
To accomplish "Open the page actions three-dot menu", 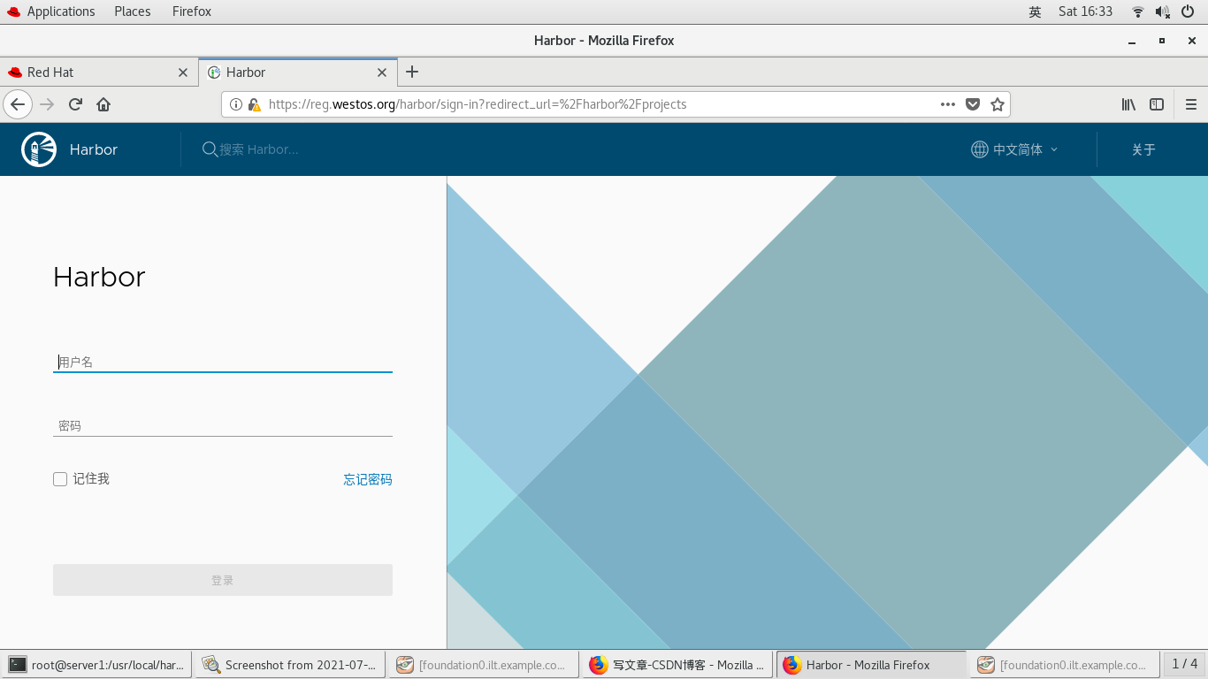I will tap(948, 104).
